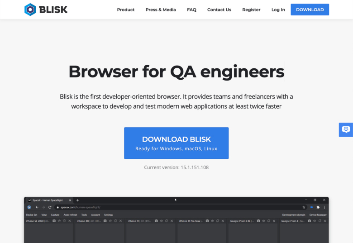Open the live chat widget

coord(346,129)
